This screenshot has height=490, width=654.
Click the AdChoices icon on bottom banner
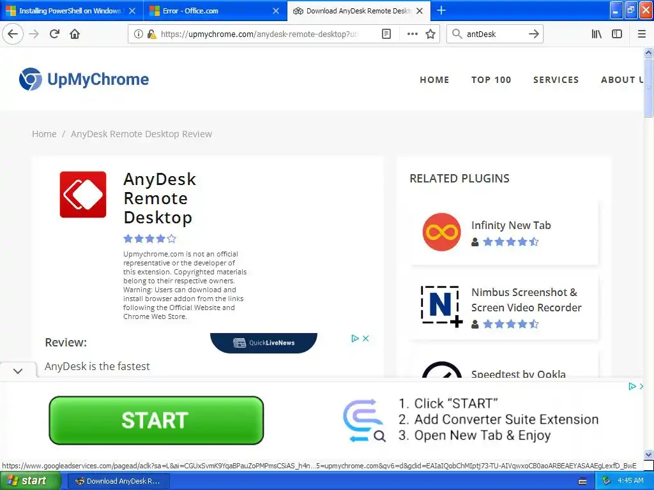[x=632, y=386]
